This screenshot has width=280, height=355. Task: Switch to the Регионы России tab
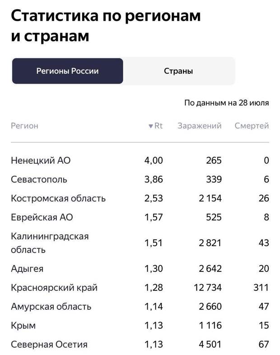point(67,71)
